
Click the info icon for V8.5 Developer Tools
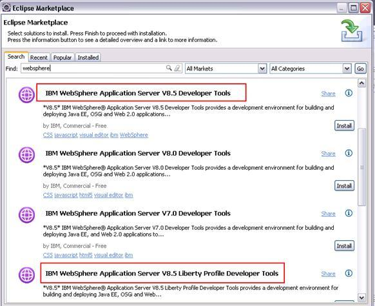pos(349,93)
